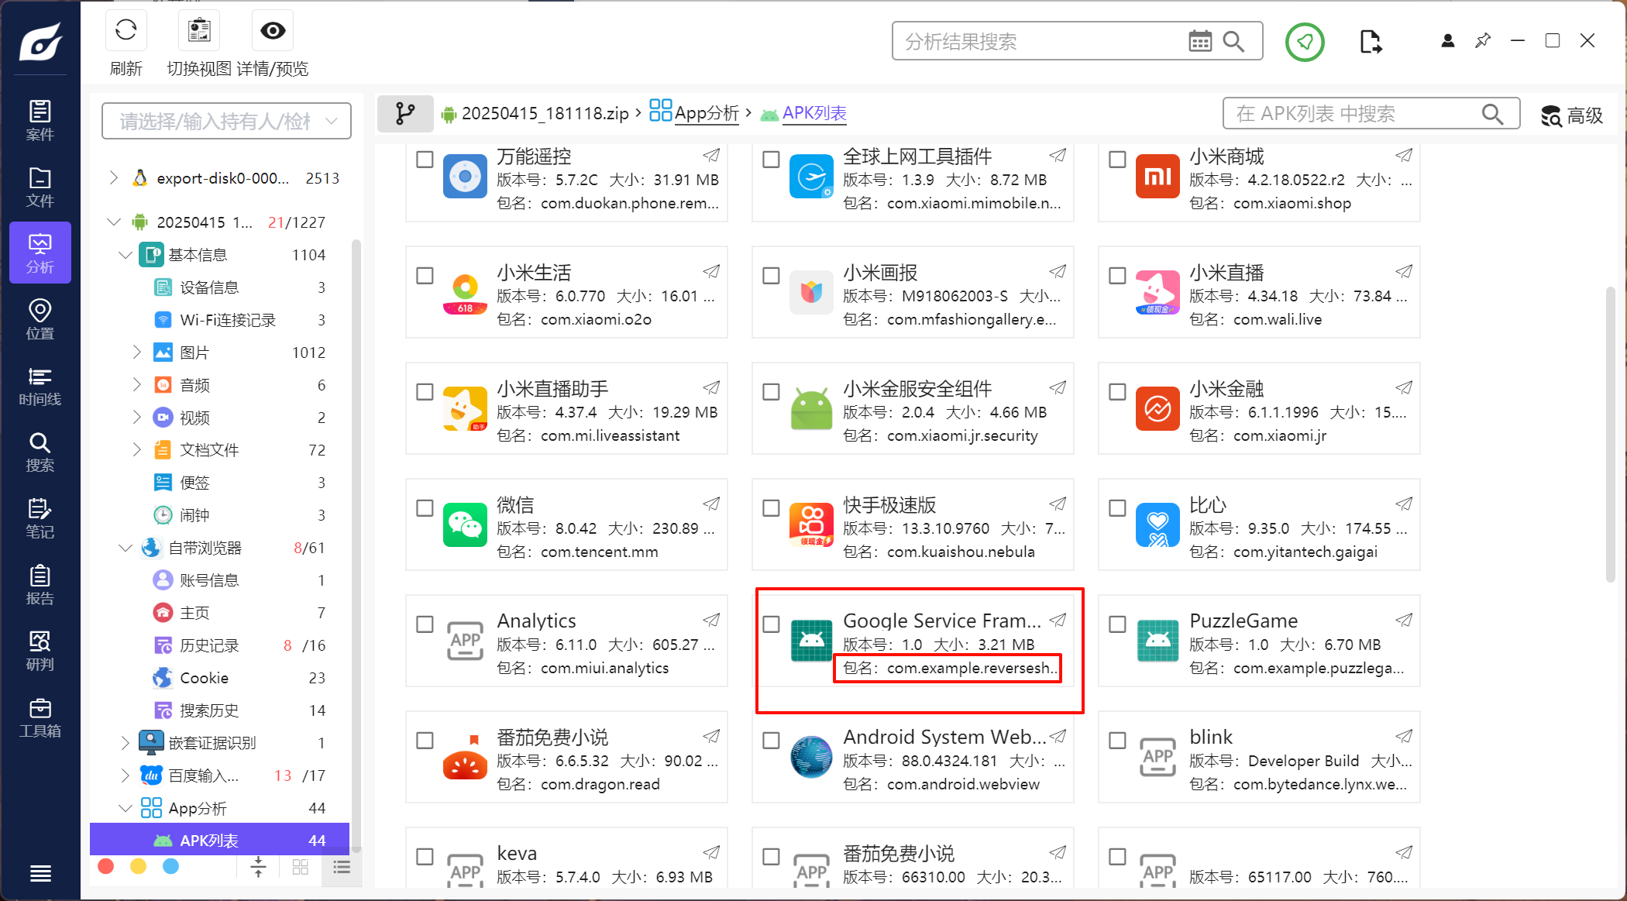Select the Wi-Fi连接记录 tree item

[220, 320]
